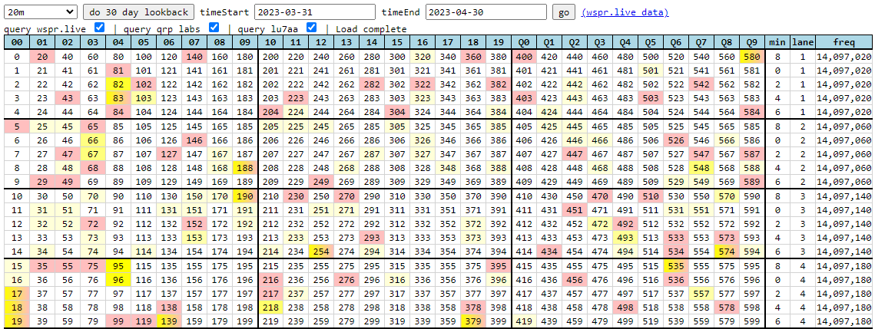Click the yellow cell 379
875x329 pixels.
[x=473, y=321]
